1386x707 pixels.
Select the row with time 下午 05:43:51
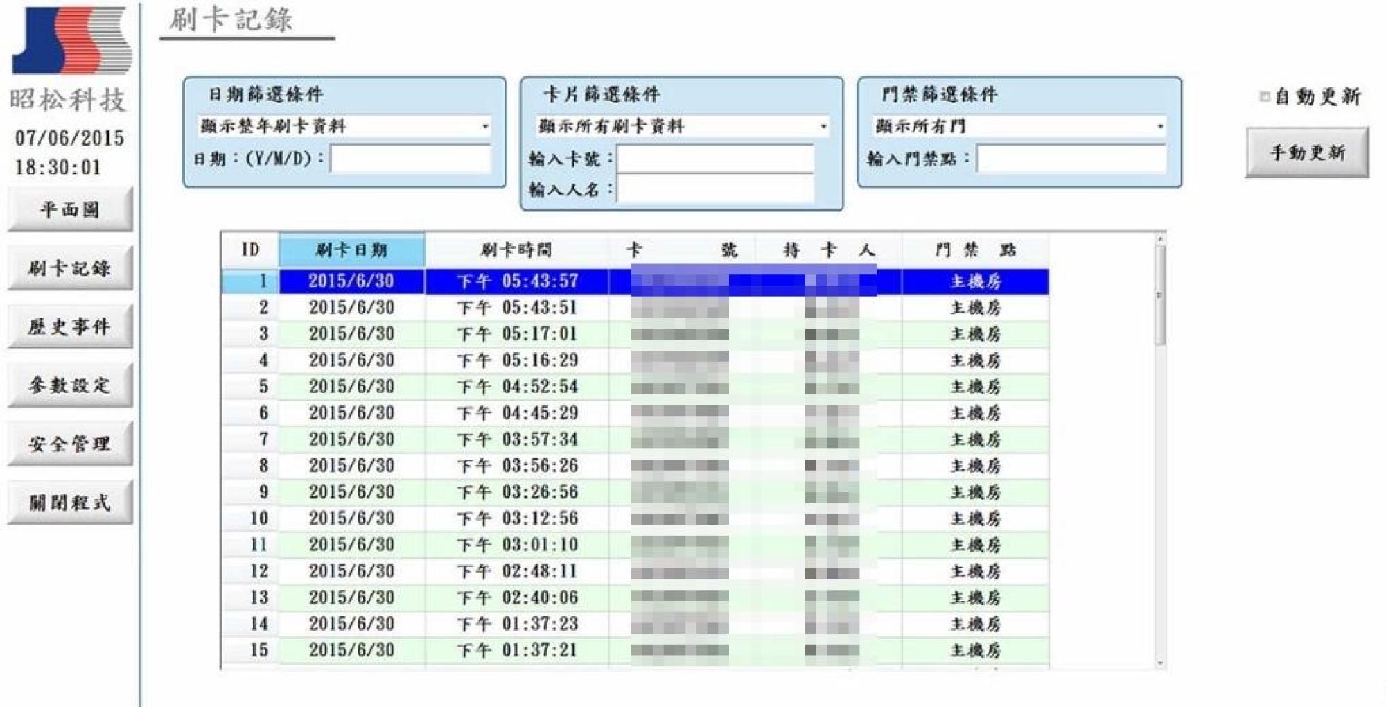(x=635, y=308)
